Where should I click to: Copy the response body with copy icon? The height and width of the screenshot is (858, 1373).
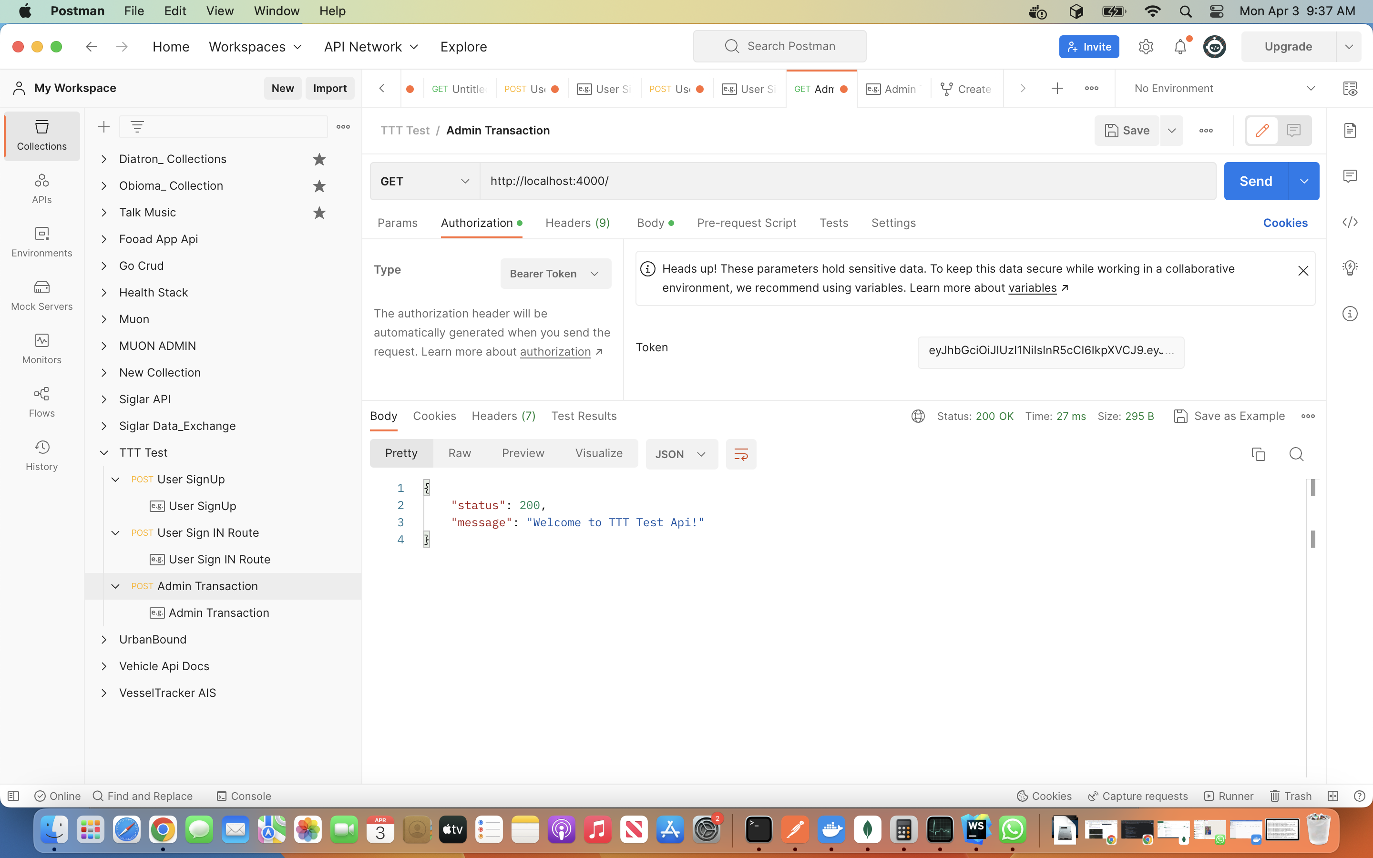pos(1258,454)
